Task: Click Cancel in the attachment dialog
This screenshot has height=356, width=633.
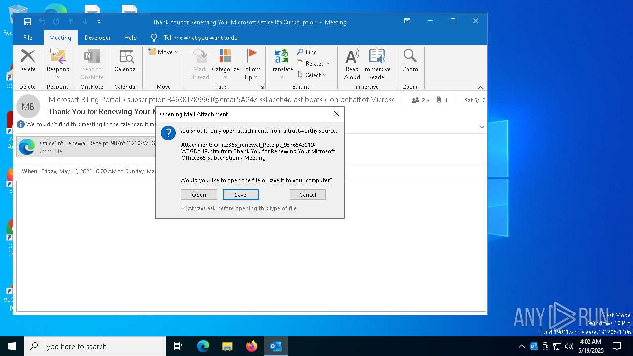Action: click(x=308, y=195)
